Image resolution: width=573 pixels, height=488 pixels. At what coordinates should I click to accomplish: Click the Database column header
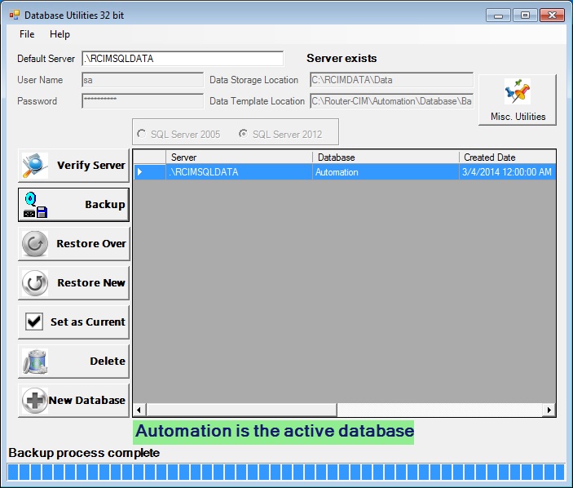tap(386, 157)
